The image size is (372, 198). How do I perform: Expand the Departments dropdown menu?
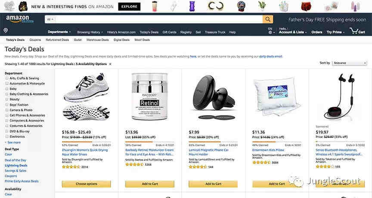[x=59, y=32]
